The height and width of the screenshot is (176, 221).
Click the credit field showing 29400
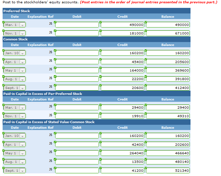(x=122, y=108)
